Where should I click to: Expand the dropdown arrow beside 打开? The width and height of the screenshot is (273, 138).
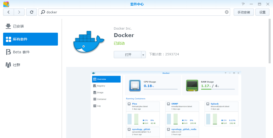tap(143, 55)
